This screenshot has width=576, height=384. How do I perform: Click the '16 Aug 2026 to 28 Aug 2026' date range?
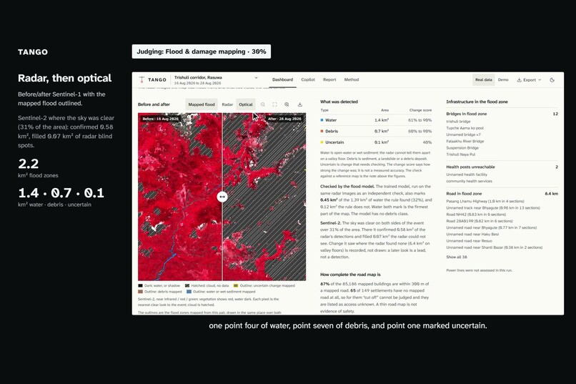click(x=198, y=84)
